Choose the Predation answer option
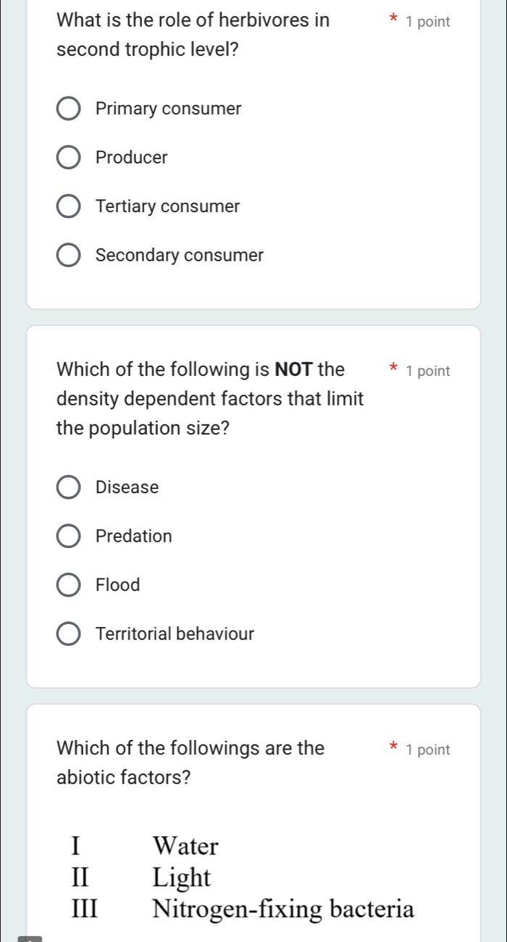Image resolution: width=507 pixels, height=942 pixels. click(x=68, y=536)
